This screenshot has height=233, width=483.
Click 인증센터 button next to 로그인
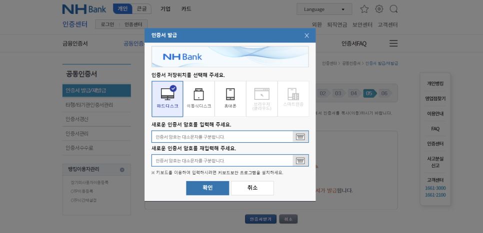(x=133, y=24)
